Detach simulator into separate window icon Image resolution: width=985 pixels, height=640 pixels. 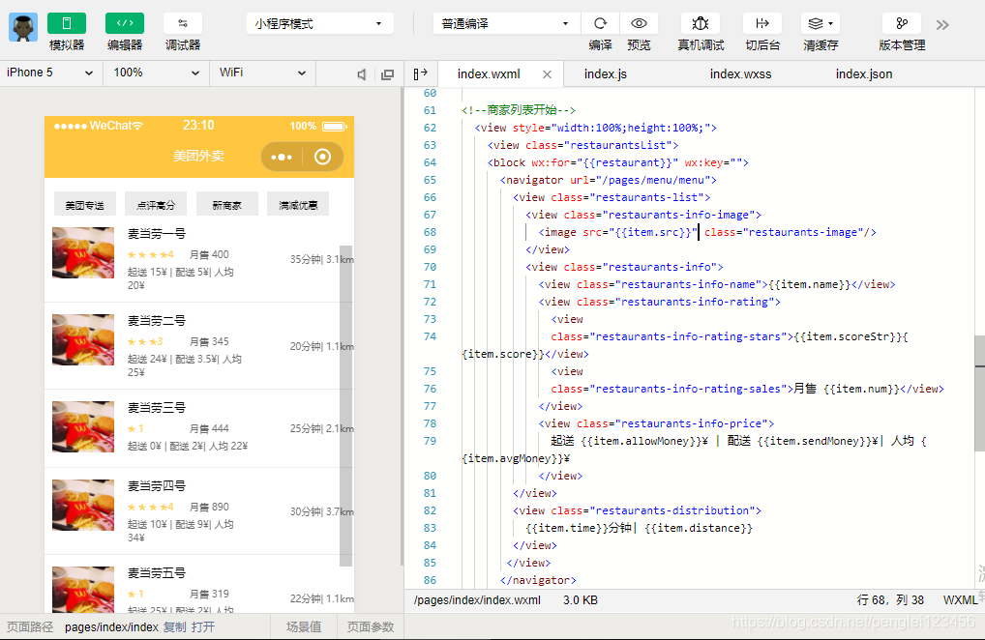pos(388,74)
